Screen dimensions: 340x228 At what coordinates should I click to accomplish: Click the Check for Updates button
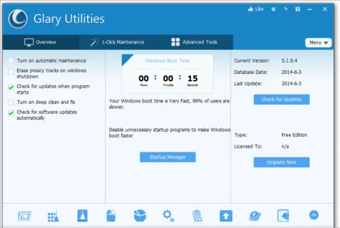(x=281, y=99)
